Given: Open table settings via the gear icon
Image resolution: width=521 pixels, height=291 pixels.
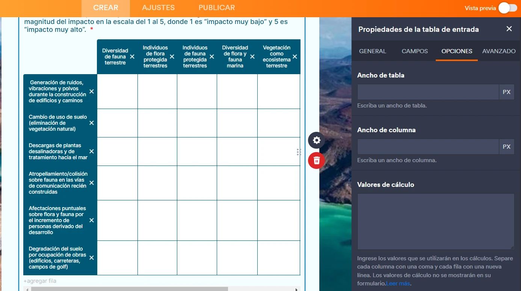Looking at the screenshot, I should pyautogui.click(x=316, y=140).
